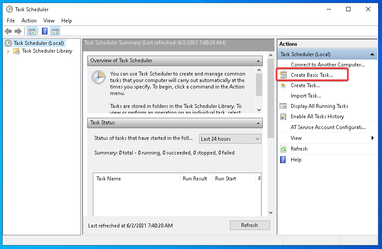Image resolution: width=382 pixels, height=249 pixels.
Task: Click the overview text scrollbar thumb
Action: pyautogui.click(x=259, y=85)
